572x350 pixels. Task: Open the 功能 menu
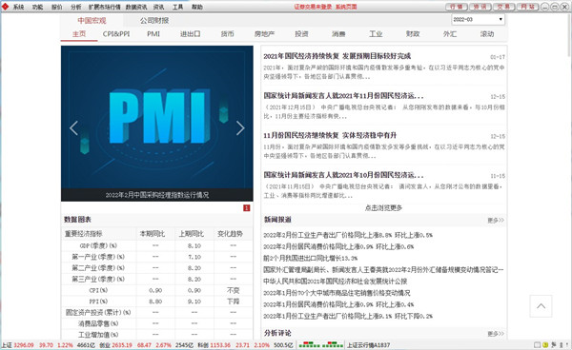(x=37, y=7)
